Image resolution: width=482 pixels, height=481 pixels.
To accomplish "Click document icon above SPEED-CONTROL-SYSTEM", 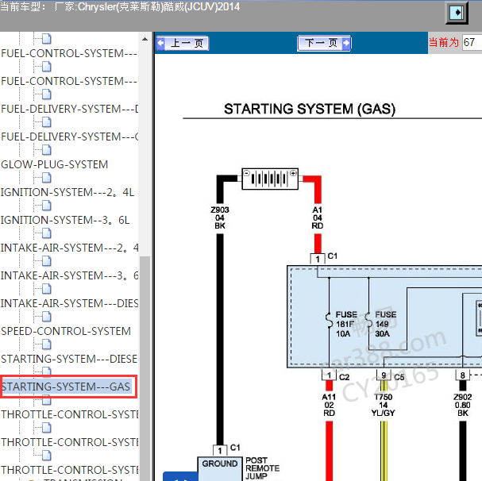I will pyautogui.click(x=46, y=317).
